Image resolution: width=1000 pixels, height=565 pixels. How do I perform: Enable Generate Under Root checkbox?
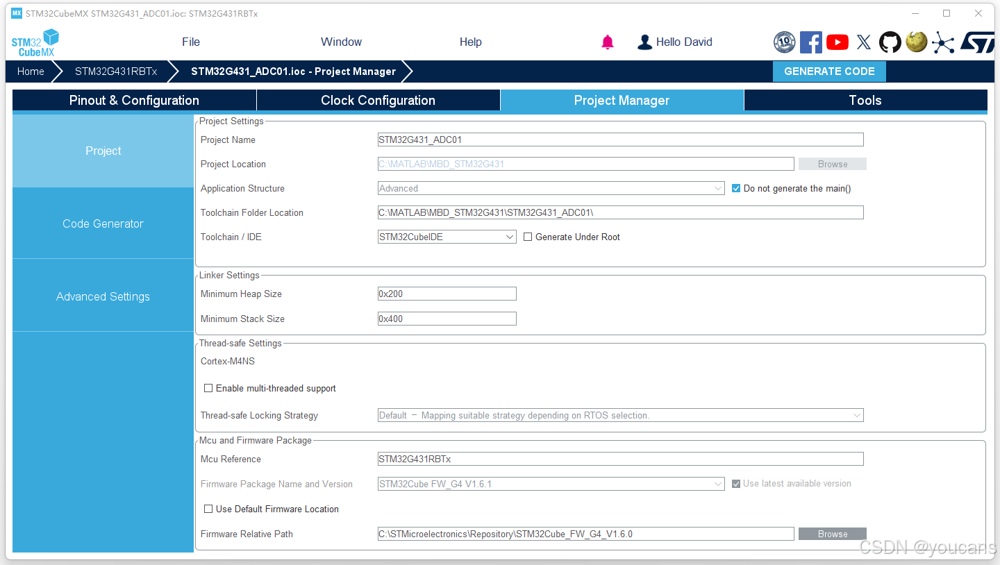528,237
